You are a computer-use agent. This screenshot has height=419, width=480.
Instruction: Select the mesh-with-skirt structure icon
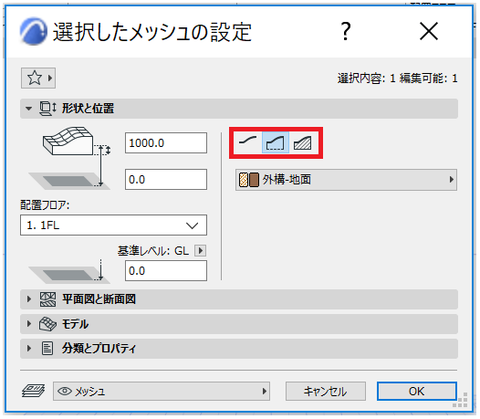276,142
